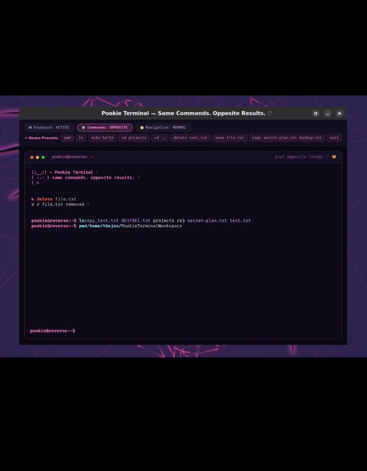
Task: Click the red dot in terminal header
Action: 32,157
